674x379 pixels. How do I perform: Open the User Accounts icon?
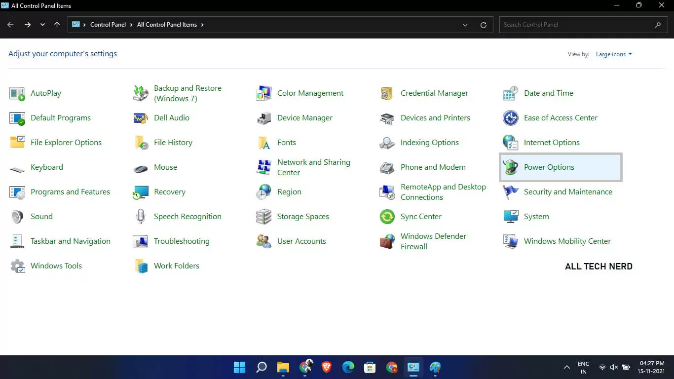pyautogui.click(x=264, y=241)
